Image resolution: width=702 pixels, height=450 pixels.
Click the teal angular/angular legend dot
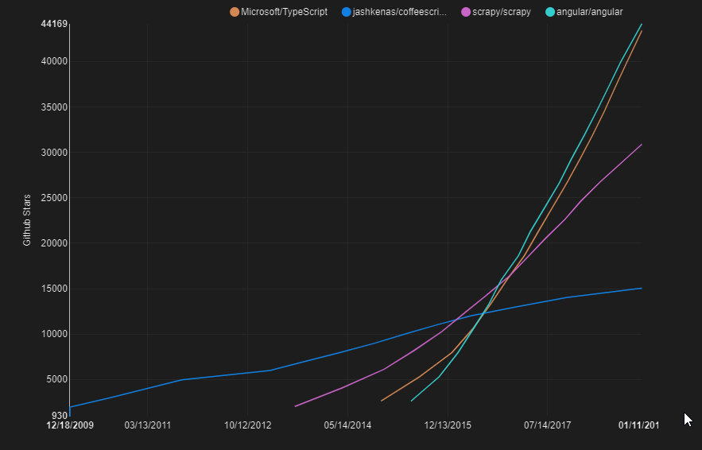[551, 12]
